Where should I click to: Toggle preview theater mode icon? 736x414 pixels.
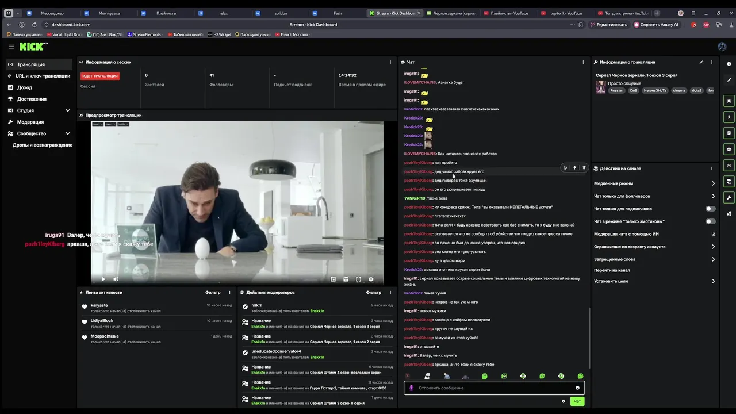pyautogui.click(x=346, y=279)
